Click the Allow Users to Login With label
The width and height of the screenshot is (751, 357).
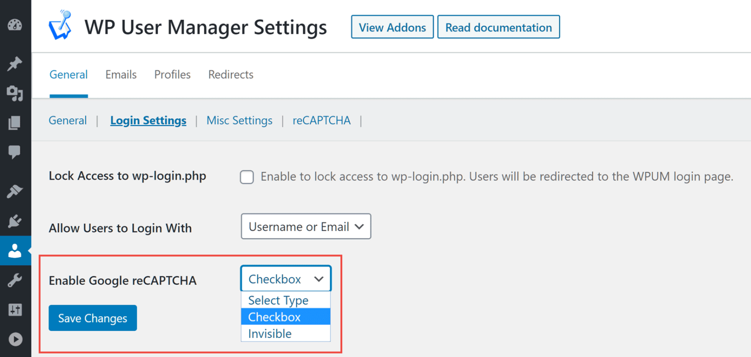(120, 228)
